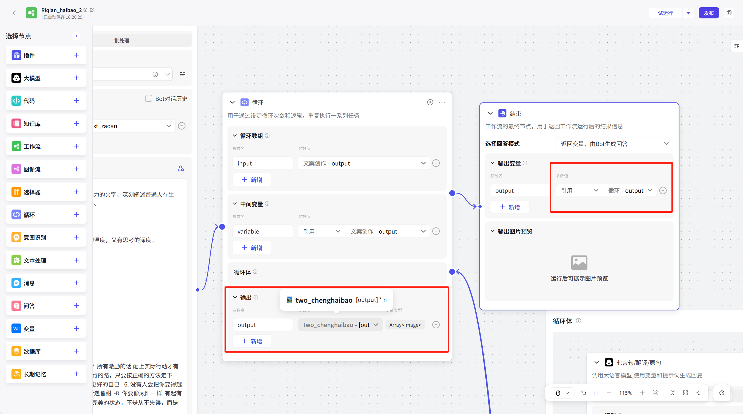Fit the workflow canvas to view
The width and height of the screenshot is (743, 414).
[x=655, y=393]
